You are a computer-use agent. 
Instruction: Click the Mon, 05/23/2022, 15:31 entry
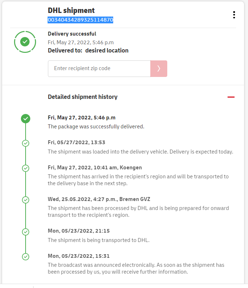click(x=79, y=256)
